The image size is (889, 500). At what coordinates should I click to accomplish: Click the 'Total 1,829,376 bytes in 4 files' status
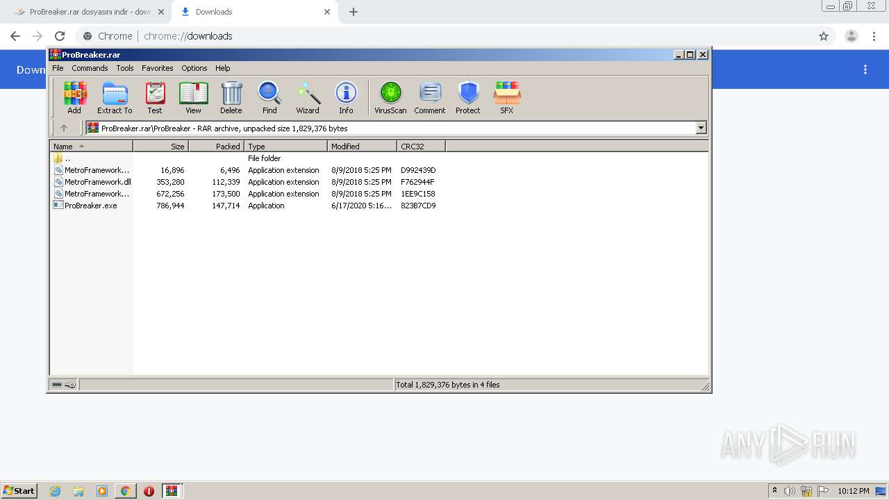pos(447,385)
